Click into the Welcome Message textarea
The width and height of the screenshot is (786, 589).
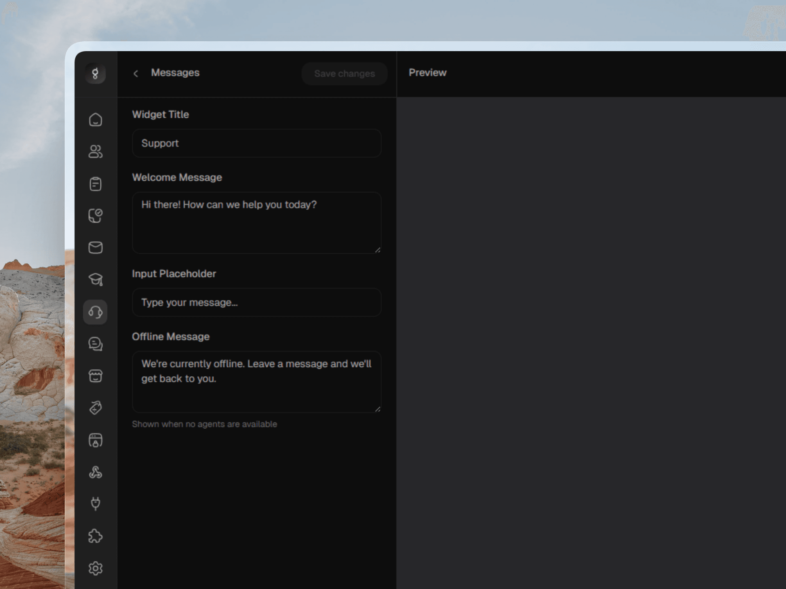[257, 223]
